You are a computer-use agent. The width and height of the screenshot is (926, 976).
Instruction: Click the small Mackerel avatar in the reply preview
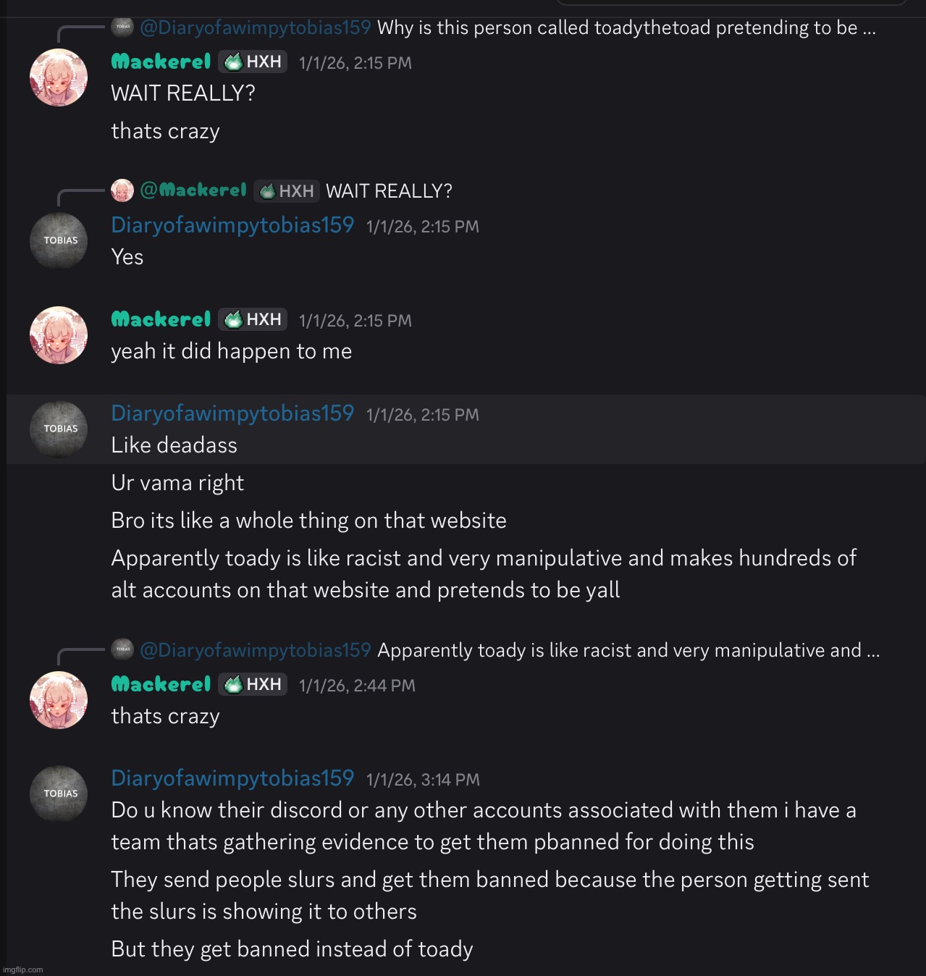coord(122,190)
